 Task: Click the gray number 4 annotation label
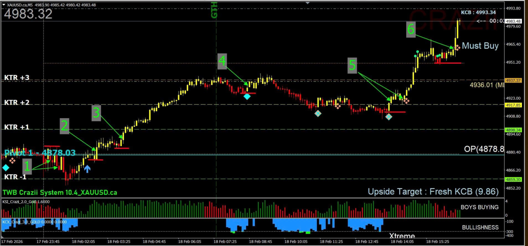[222, 61]
